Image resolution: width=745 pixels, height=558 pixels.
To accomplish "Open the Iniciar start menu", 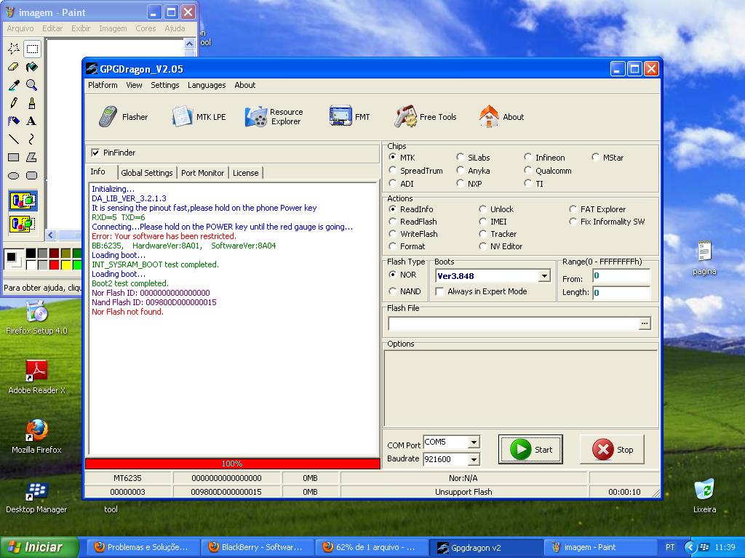I will tap(39, 547).
